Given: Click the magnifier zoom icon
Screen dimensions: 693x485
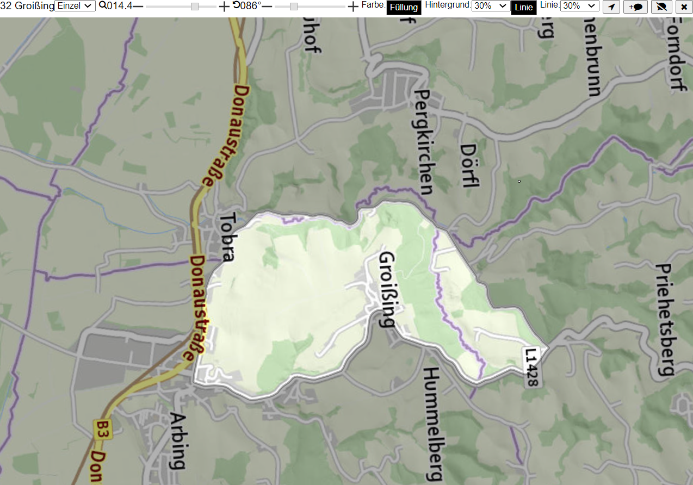Looking at the screenshot, I should [x=102, y=5].
